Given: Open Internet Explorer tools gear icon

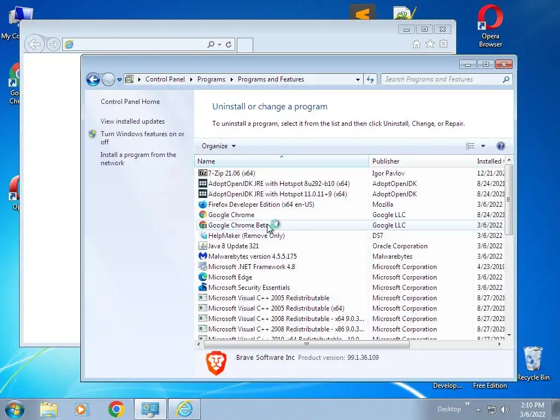Looking at the screenshot, I should point(443,44).
